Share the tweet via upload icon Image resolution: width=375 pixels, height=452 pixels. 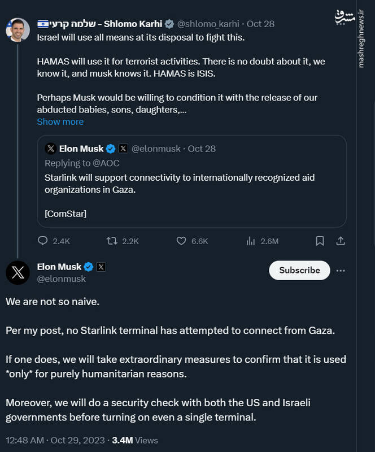(x=341, y=241)
